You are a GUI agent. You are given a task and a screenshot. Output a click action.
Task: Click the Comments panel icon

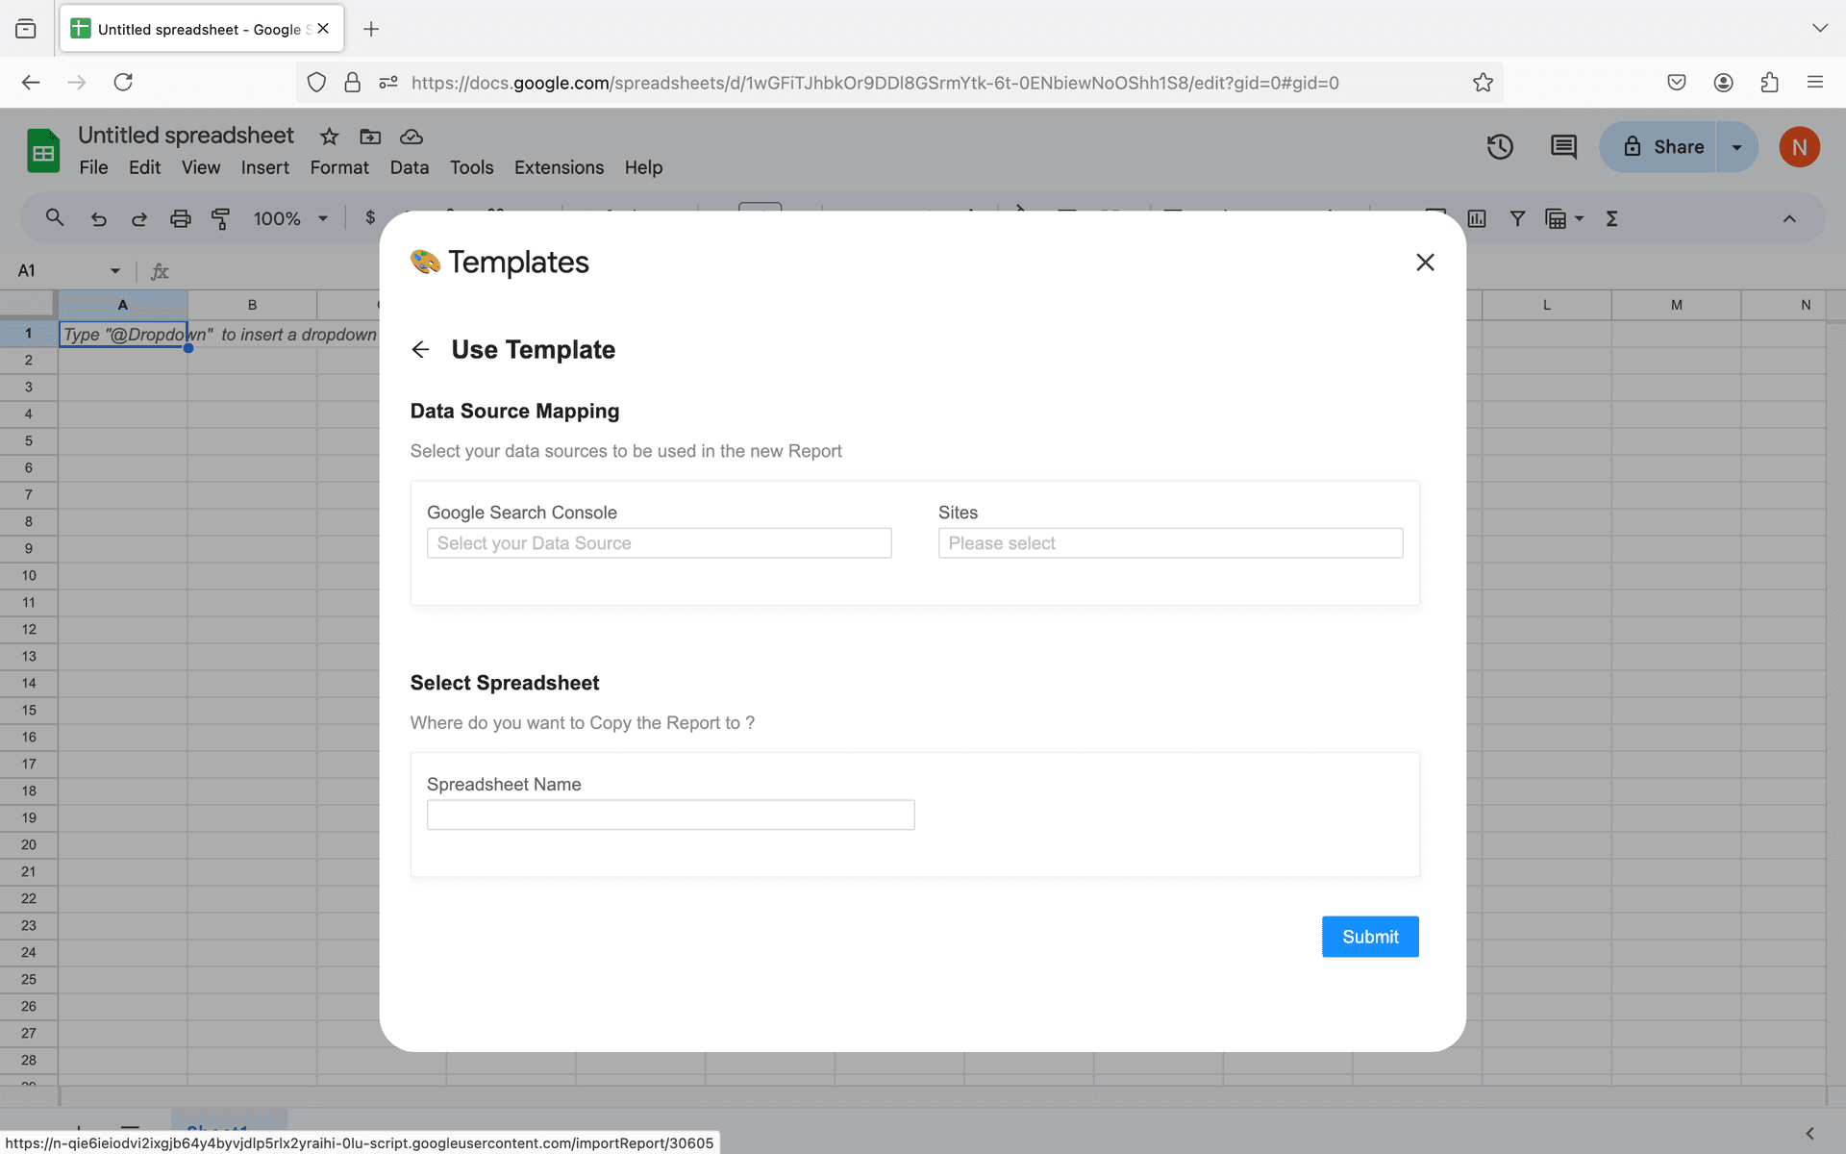1563,147
